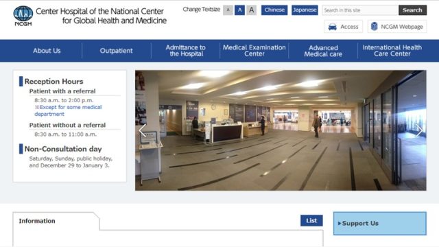Click the car icon beside Access
Image resolution: width=439 pixels, height=247 pixels.
[332, 27]
